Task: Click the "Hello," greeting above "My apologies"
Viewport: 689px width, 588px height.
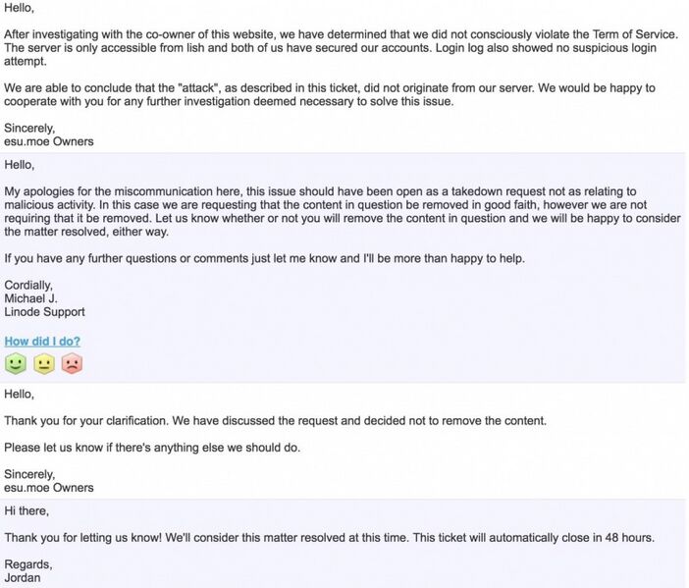Action: click(x=20, y=165)
